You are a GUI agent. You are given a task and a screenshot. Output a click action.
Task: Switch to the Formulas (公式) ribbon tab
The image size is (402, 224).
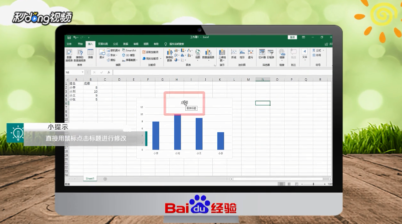pos(116,44)
